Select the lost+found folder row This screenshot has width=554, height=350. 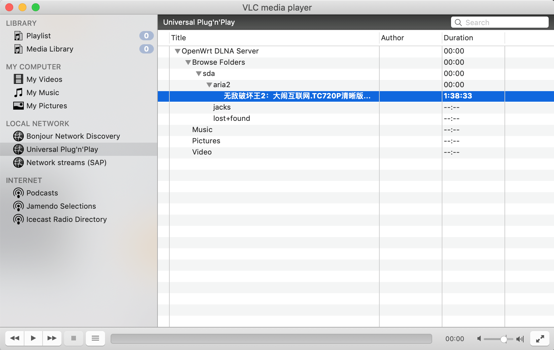(x=356, y=119)
